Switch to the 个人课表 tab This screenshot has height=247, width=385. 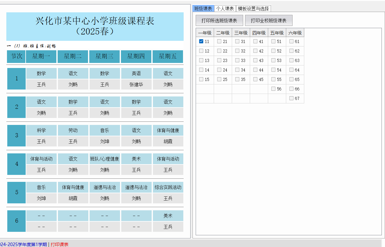click(225, 9)
